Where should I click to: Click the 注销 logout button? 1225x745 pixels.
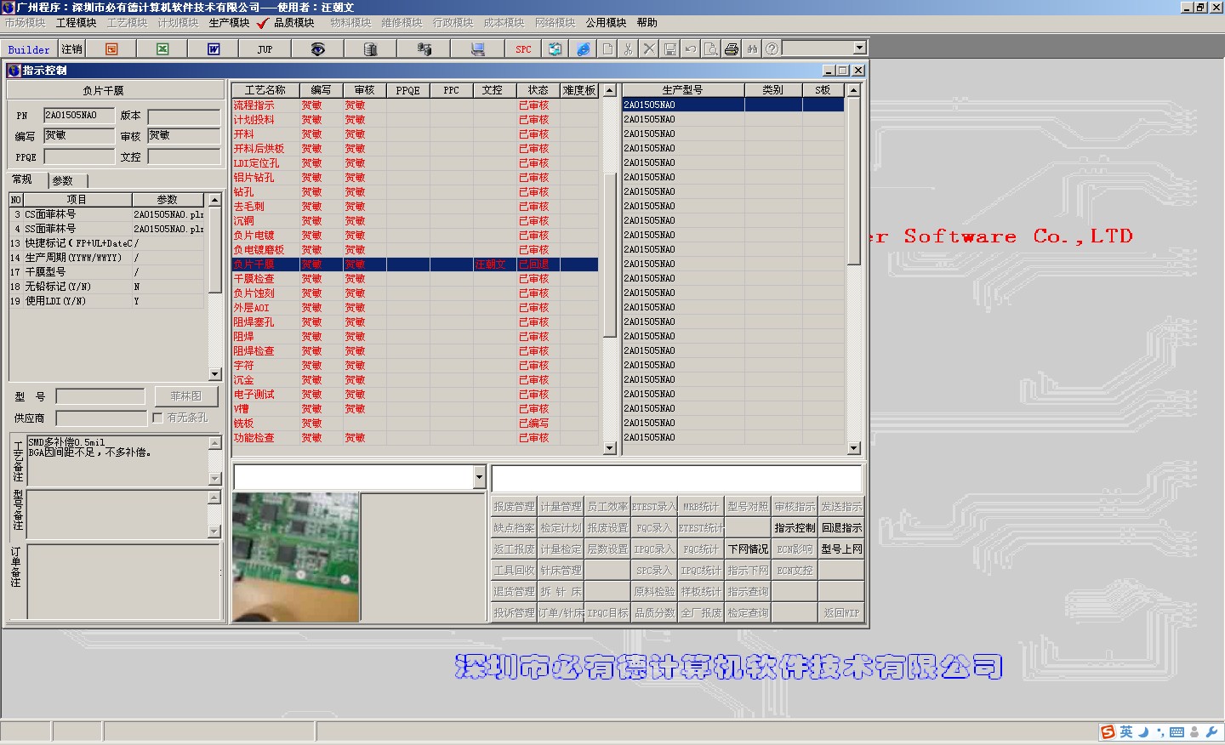point(71,49)
